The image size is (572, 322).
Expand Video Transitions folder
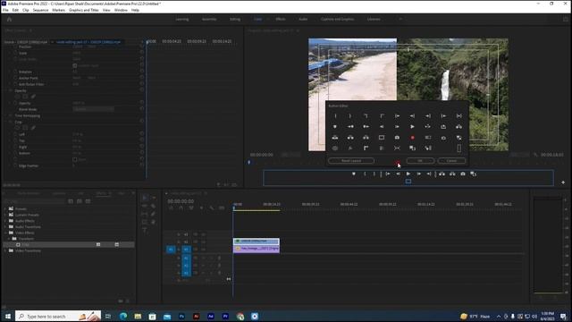tap(5, 250)
